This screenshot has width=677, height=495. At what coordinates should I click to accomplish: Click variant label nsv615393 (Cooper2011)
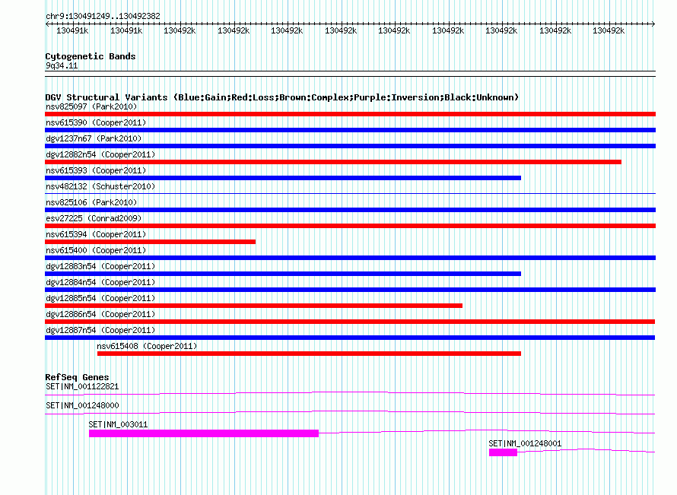[96, 170]
